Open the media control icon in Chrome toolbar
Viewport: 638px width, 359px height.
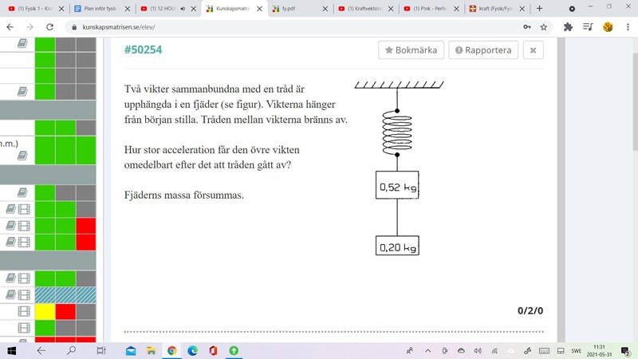click(x=588, y=26)
